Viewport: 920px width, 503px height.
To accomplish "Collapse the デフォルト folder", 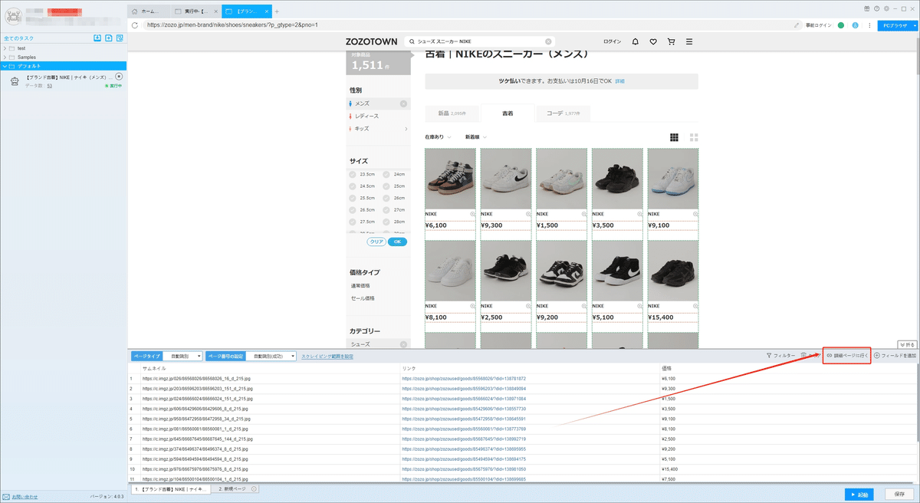I will 5,66.
